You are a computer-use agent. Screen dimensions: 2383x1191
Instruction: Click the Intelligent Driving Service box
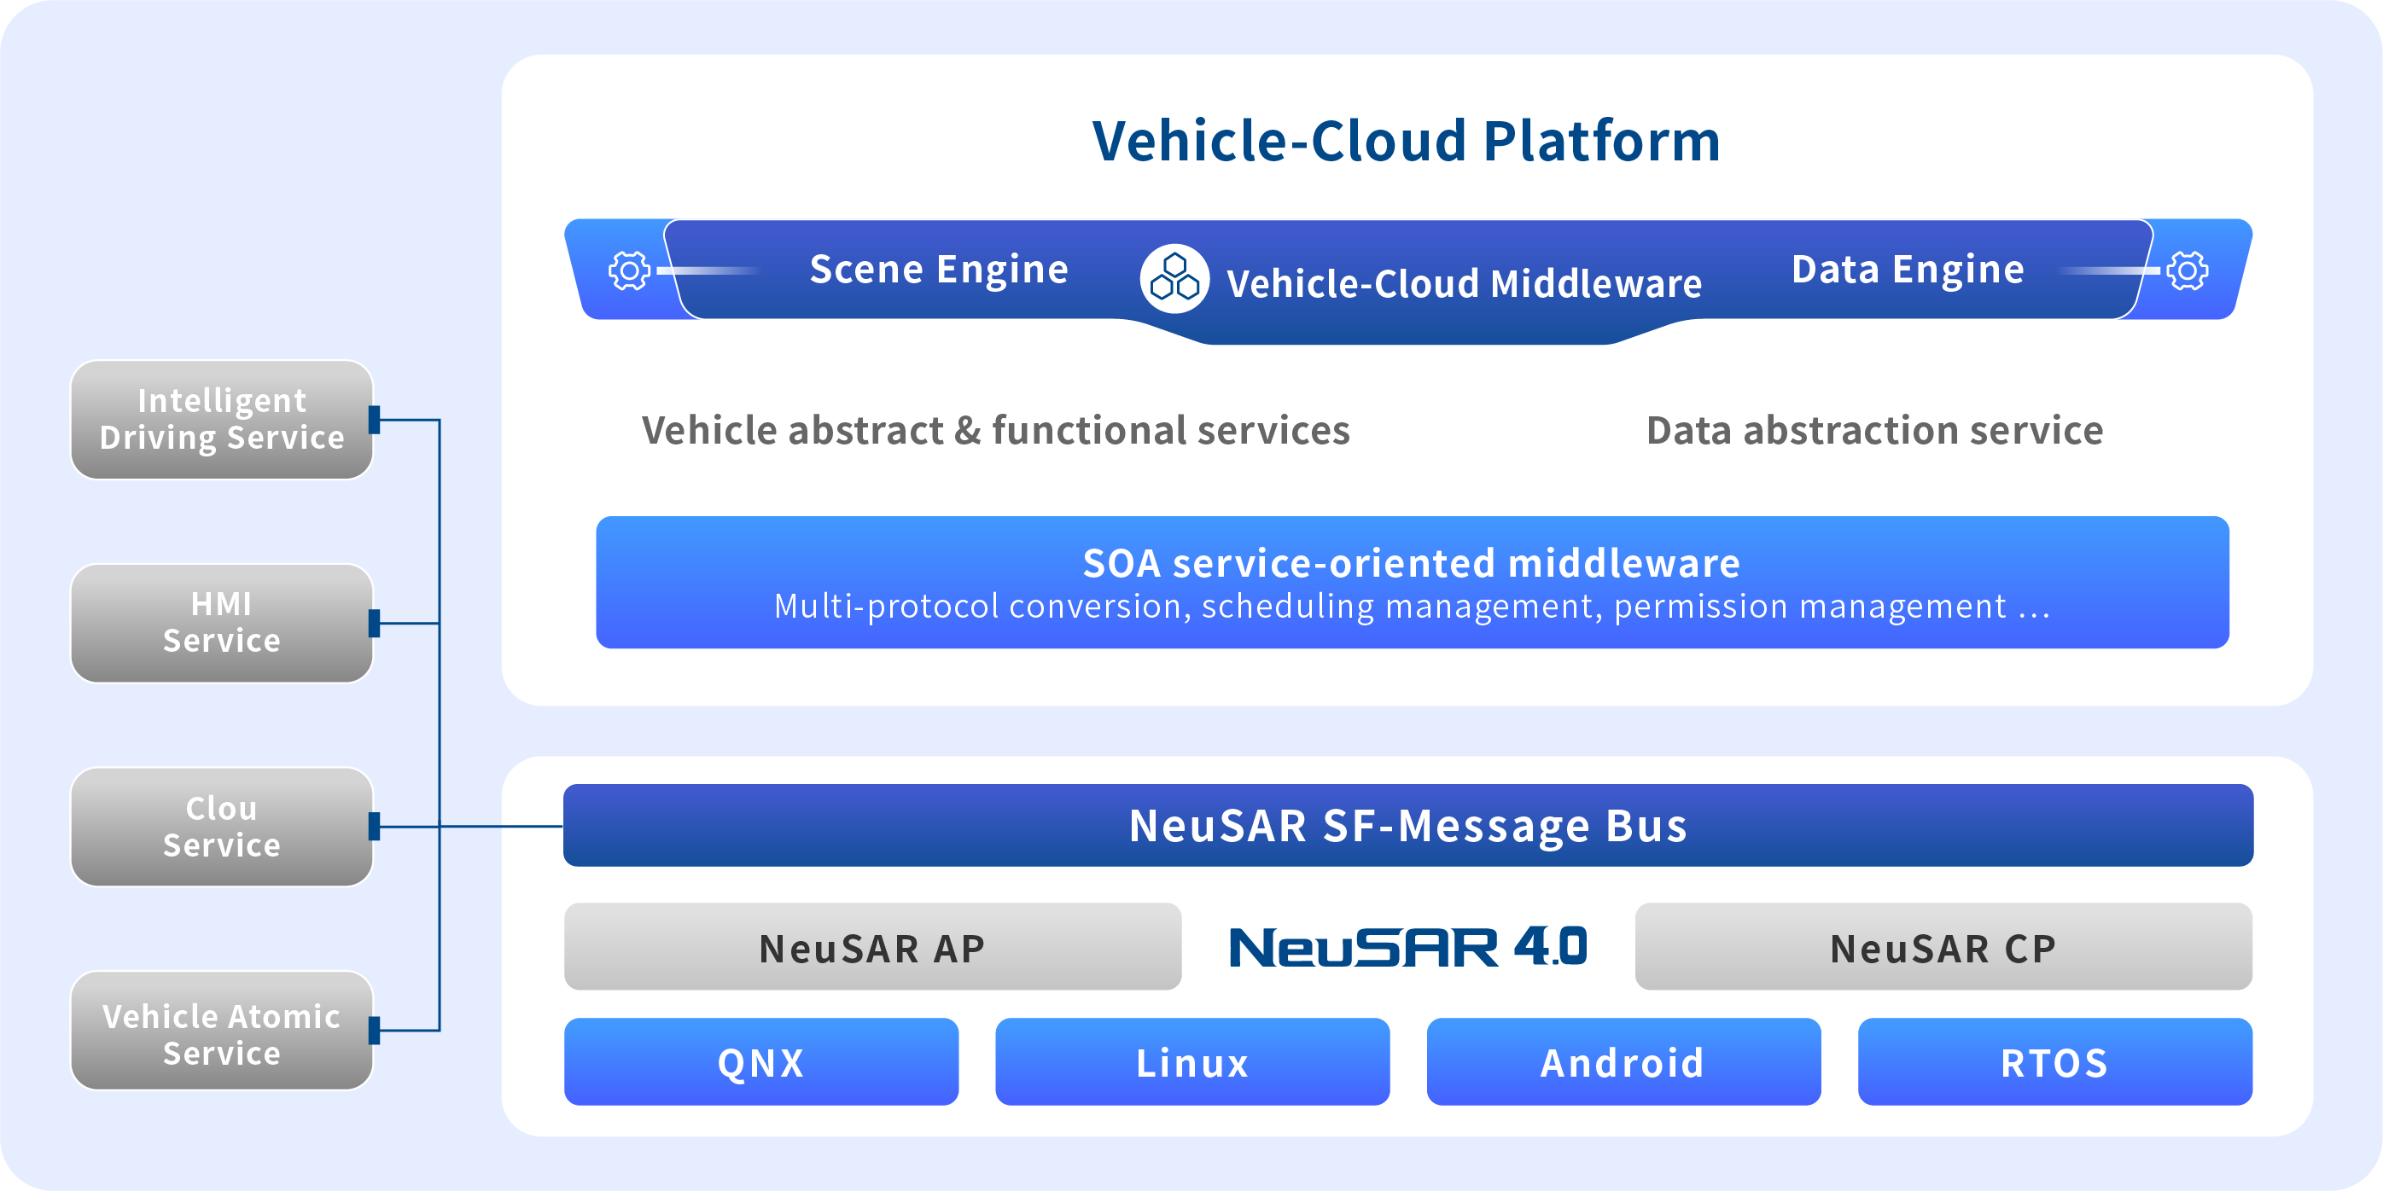[x=222, y=419]
